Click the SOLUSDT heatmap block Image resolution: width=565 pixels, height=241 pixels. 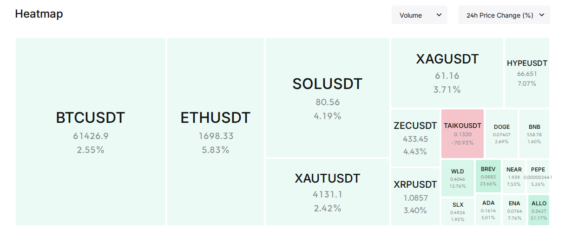click(328, 98)
